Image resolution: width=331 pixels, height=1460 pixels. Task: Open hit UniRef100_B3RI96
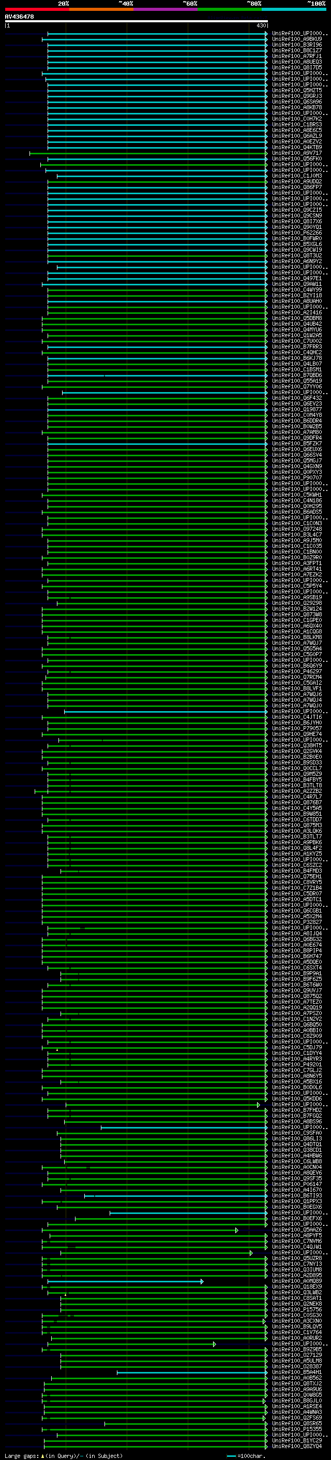(297, 45)
